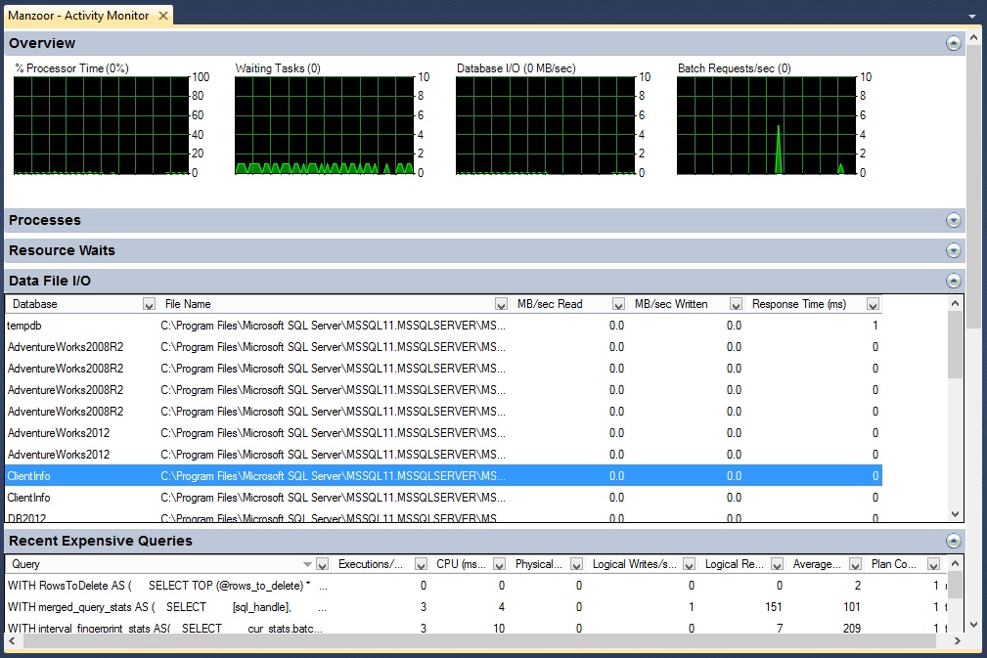Open the Query column filter dropdown

click(322, 563)
